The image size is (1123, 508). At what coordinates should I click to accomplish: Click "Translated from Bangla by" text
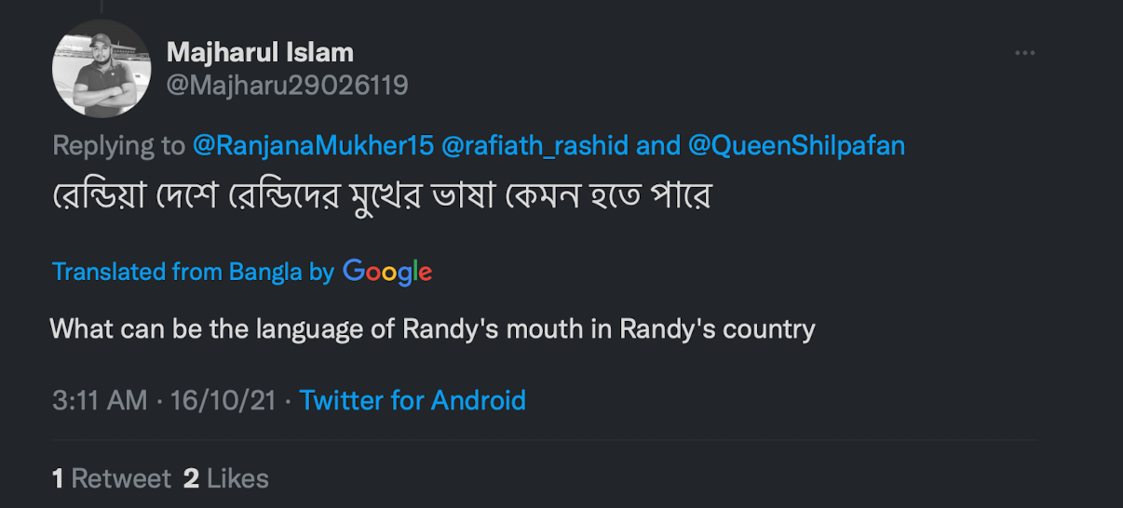(x=193, y=272)
